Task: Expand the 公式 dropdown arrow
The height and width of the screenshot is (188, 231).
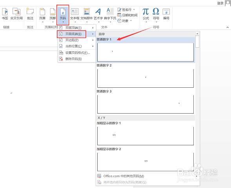Action: [x=146, y=22]
